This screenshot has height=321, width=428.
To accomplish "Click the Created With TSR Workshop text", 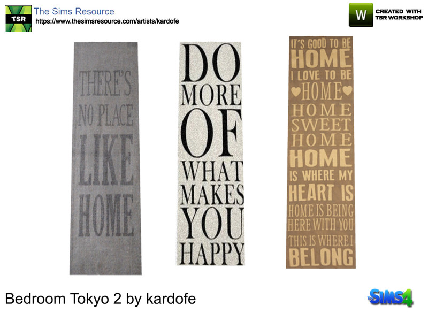I will point(399,14).
